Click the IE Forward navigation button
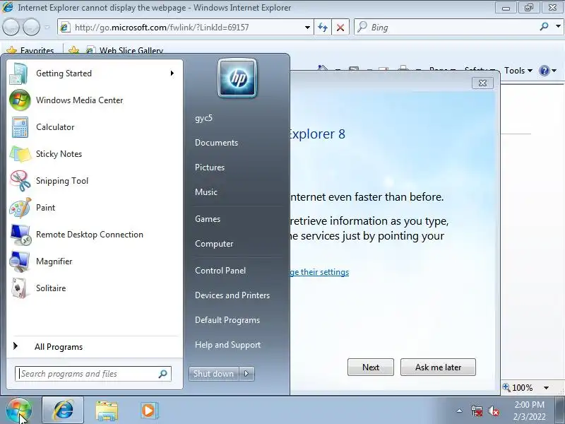The image size is (565, 424). coord(32,27)
